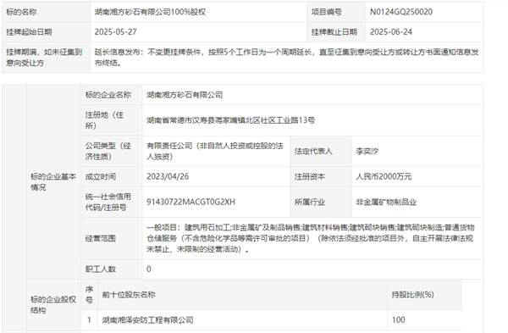
Task: Select shareholder row number 1
Action: [89, 320]
